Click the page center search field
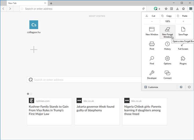Viewport: 194px width, 140px height. click(84, 80)
